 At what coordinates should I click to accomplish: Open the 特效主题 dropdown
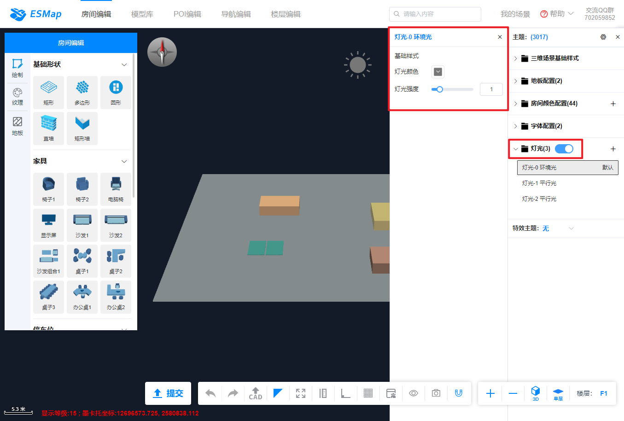571,228
